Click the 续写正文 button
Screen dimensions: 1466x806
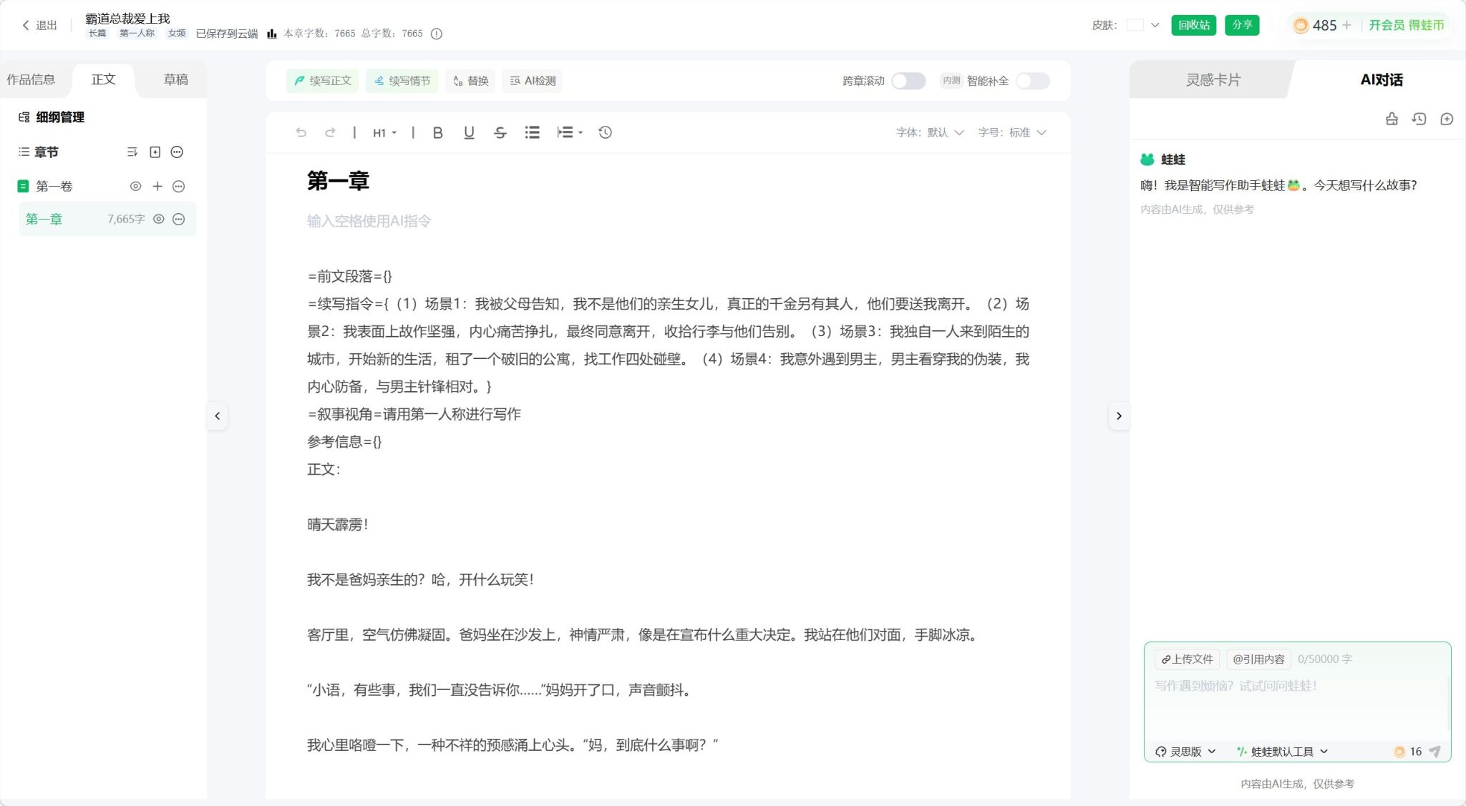coord(323,81)
